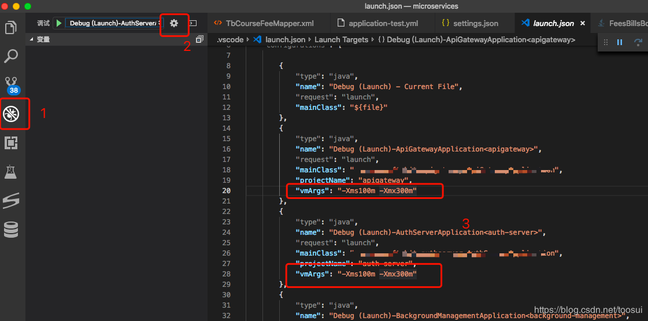The image size is (648, 321).
Task: Open the database cylinder icon view
Action: pyautogui.click(x=11, y=230)
